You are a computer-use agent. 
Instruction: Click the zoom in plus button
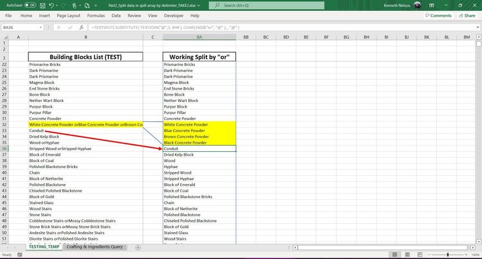[467, 255]
